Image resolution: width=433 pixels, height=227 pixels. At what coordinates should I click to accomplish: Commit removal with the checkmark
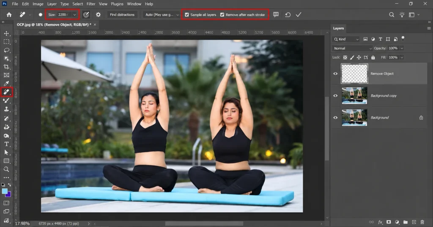point(299,15)
